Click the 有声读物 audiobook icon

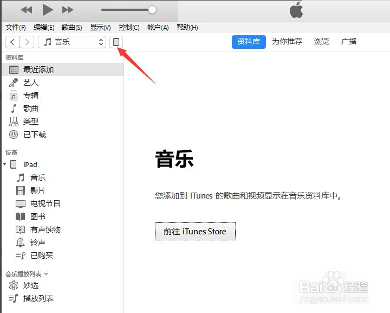(x=21, y=229)
